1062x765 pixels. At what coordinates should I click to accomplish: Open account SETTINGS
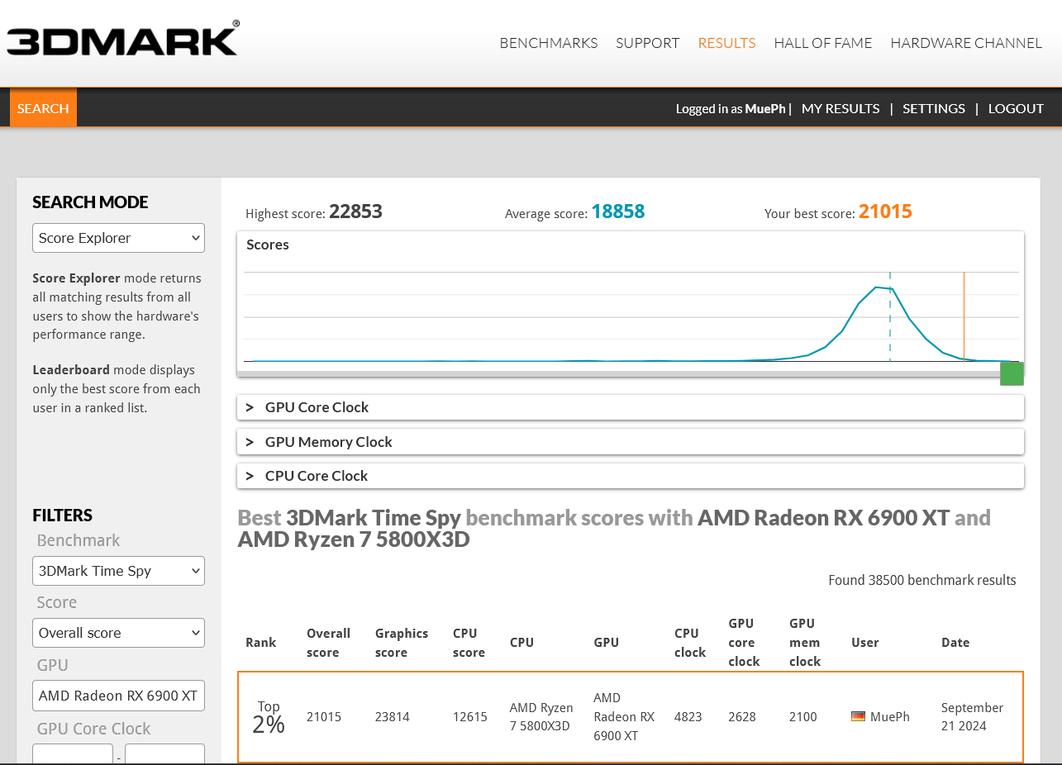[x=934, y=108]
